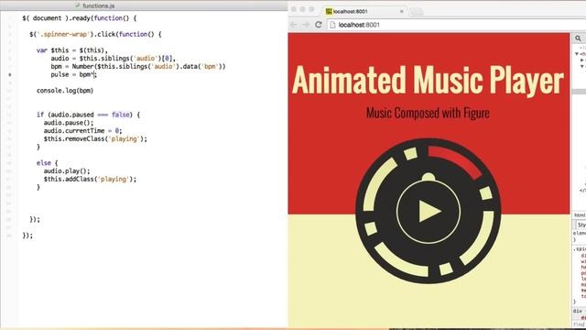Screen dimensions: 586x330
Task: Switch to the localhost:8001 browser tab
Action: pos(364,12)
